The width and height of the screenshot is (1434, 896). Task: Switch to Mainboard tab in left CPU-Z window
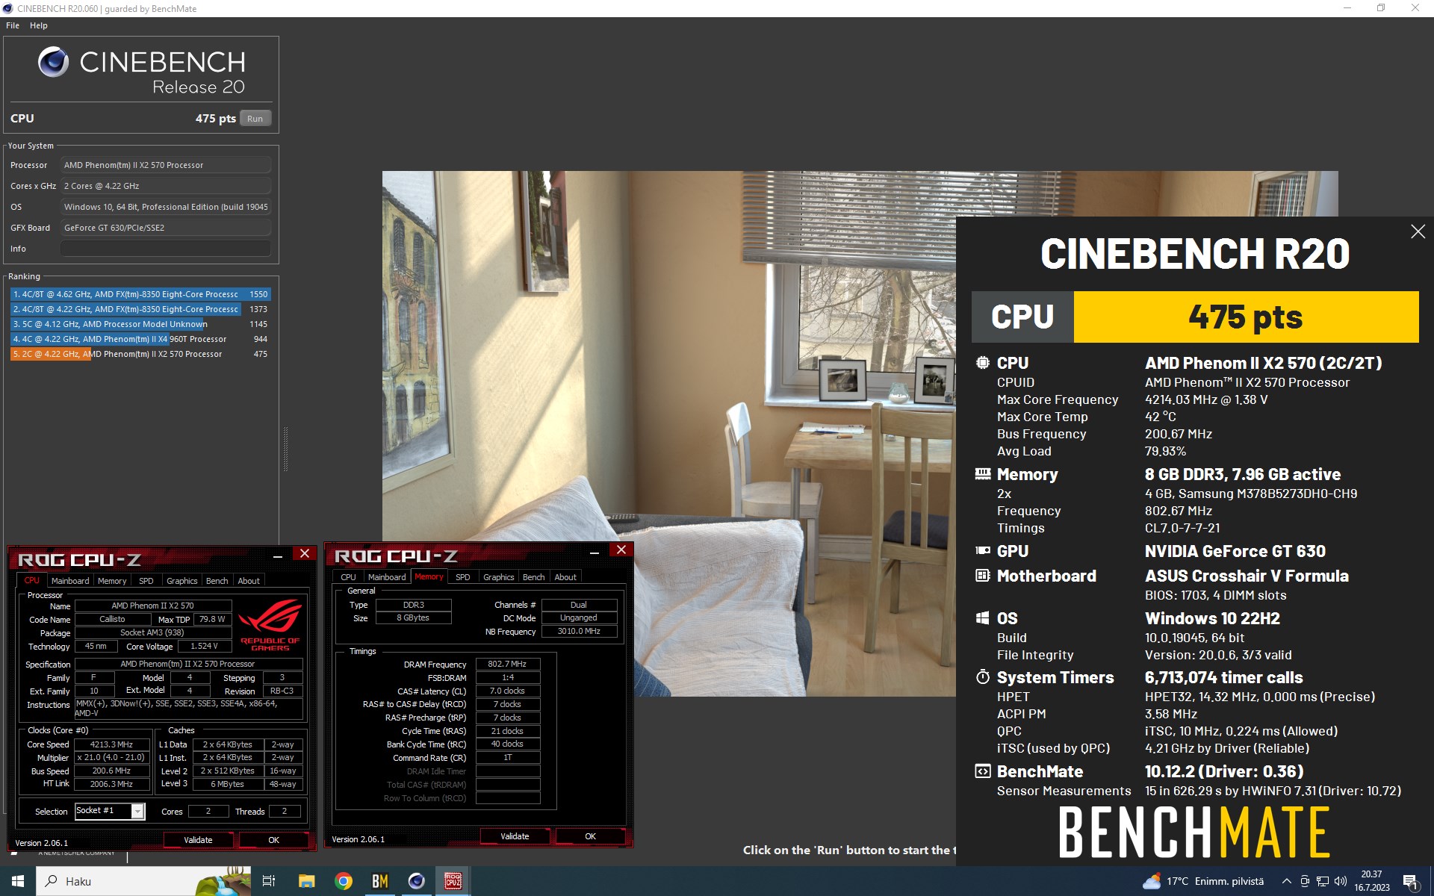69,581
